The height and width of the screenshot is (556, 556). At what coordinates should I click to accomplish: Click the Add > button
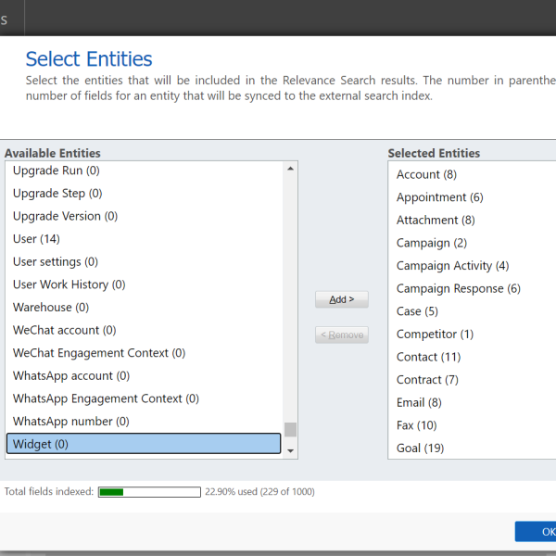click(x=341, y=299)
